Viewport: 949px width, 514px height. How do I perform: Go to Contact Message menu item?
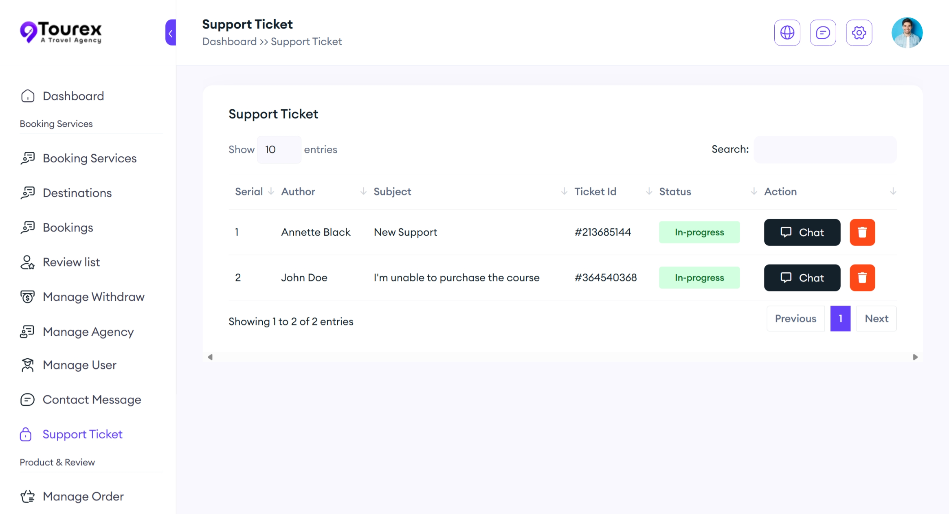92,400
